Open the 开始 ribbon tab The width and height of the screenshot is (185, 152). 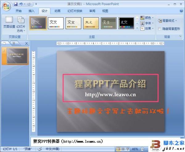[x=18, y=11]
